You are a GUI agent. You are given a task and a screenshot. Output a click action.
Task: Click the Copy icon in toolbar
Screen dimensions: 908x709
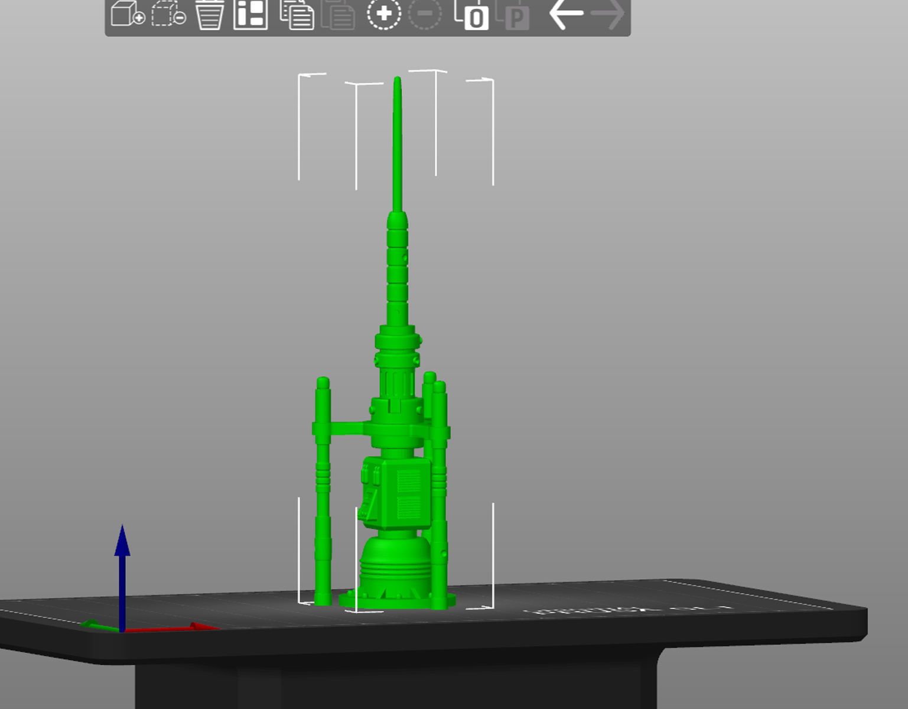(x=297, y=14)
